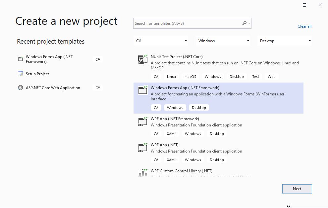328x208 pixels.
Task: Click the macOS tag under NUnit Test Project
Action: pos(190,77)
